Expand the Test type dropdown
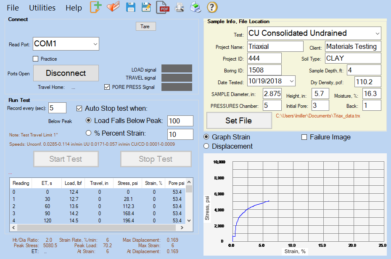This screenshot has height=259, width=391. [377, 33]
